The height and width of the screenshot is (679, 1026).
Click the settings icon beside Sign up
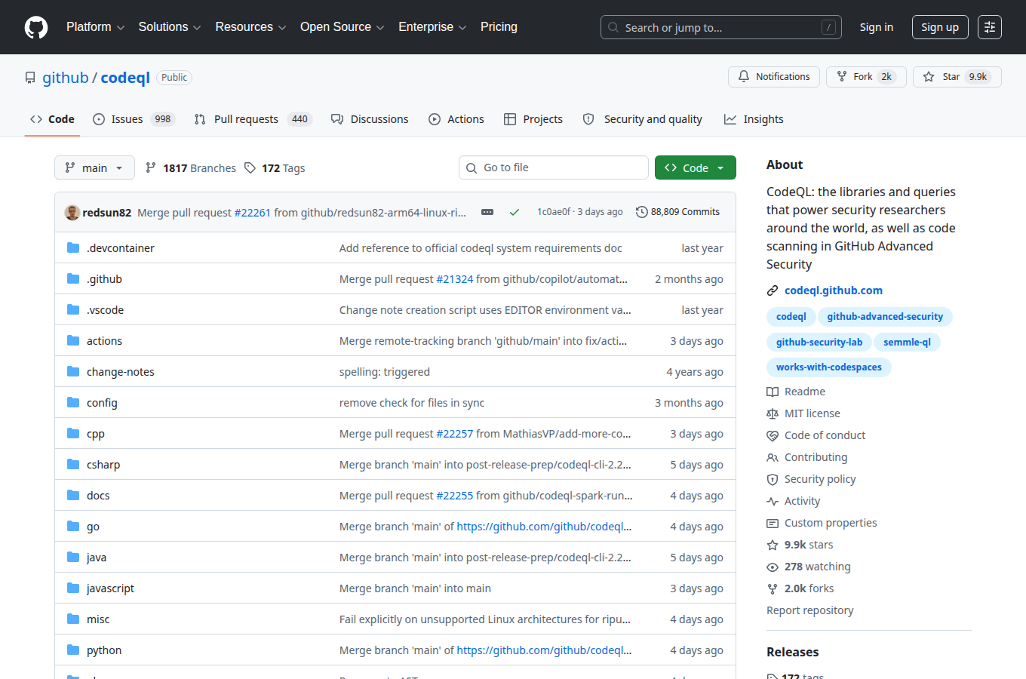pos(990,27)
